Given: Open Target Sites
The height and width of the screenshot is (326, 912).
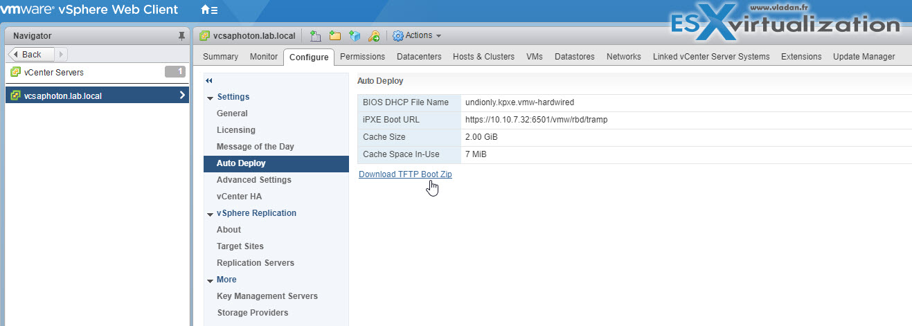Looking at the screenshot, I should coord(240,246).
